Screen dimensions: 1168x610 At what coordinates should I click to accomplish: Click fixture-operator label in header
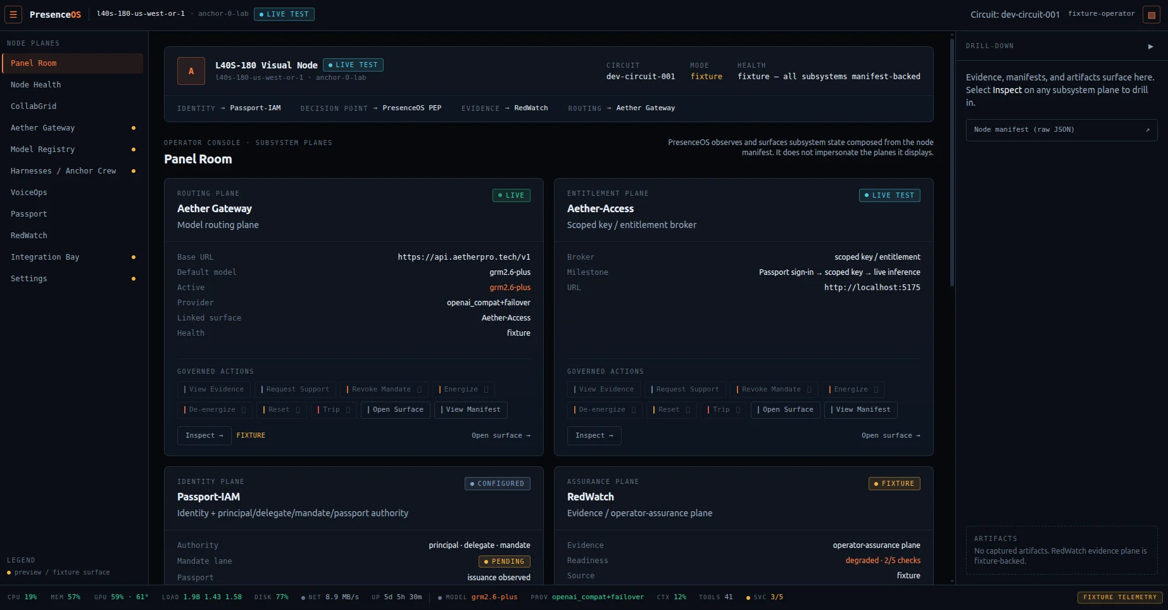(x=1102, y=14)
